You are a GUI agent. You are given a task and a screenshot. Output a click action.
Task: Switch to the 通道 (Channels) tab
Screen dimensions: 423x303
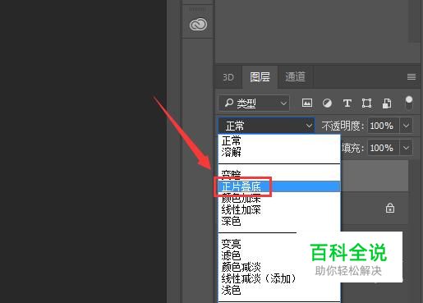[x=295, y=77]
